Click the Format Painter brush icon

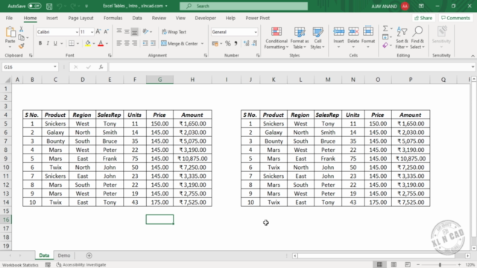pos(22,46)
